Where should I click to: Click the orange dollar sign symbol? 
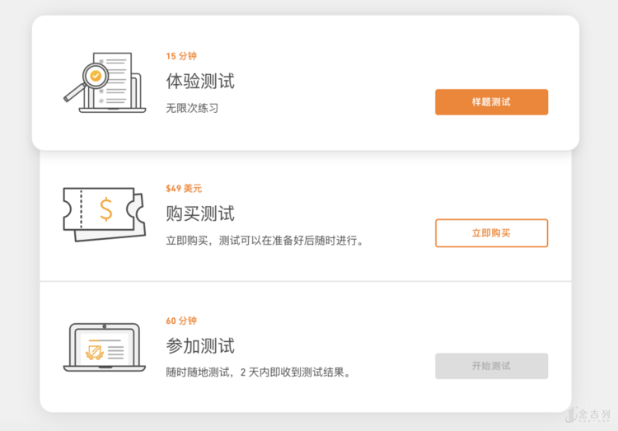[106, 209]
